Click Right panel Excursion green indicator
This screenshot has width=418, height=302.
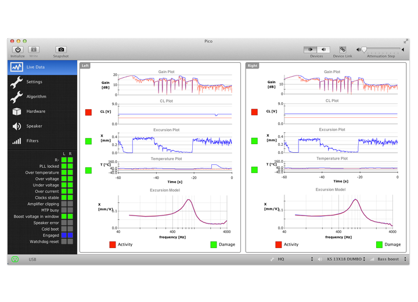click(255, 141)
